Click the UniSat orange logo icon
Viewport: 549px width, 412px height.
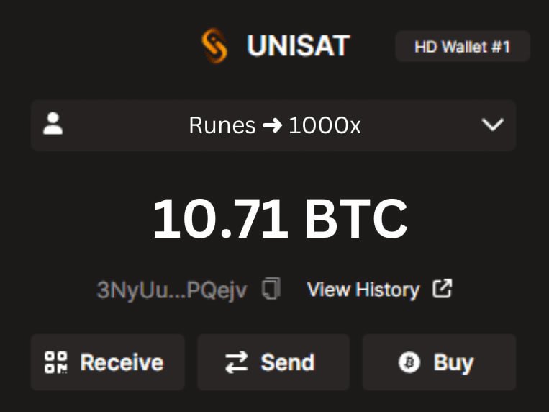click(214, 46)
